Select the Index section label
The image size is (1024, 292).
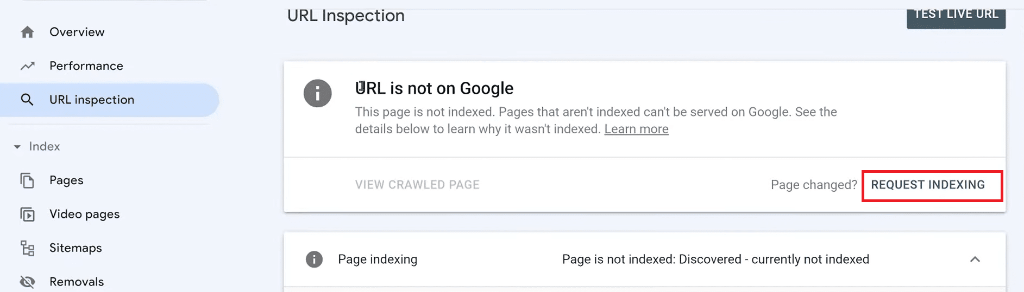pyautogui.click(x=45, y=147)
